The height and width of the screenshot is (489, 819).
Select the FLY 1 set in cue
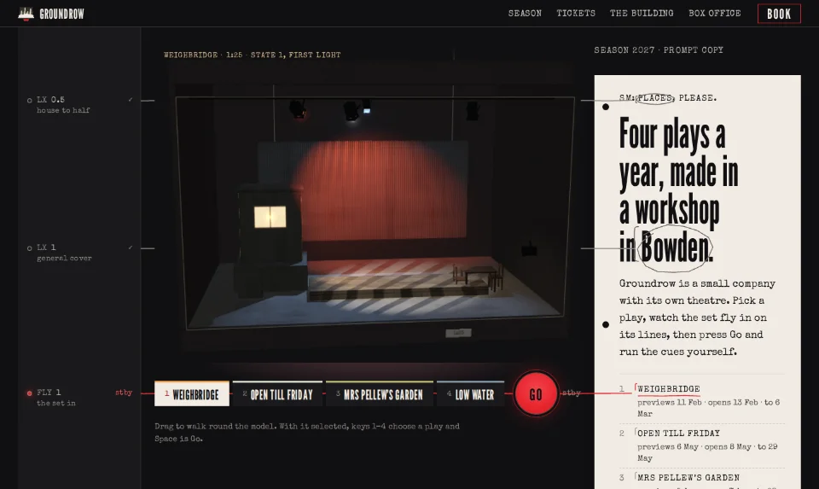coord(79,397)
